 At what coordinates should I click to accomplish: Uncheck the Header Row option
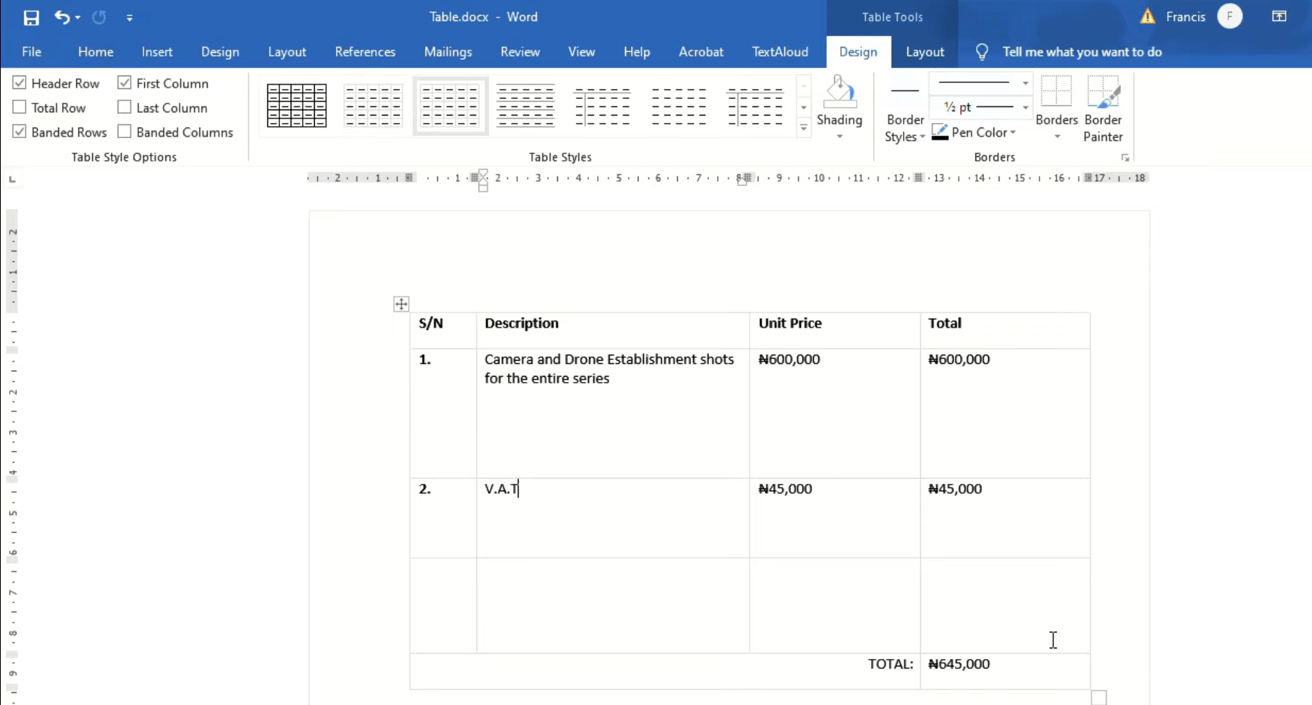click(20, 82)
